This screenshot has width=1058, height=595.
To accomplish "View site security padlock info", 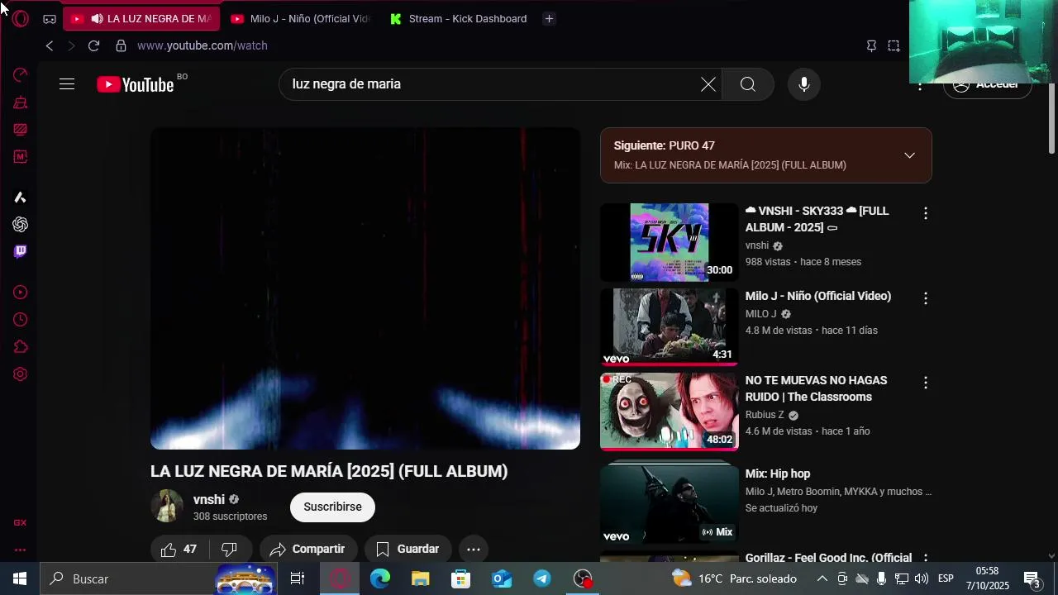I will tap(121, 46).
